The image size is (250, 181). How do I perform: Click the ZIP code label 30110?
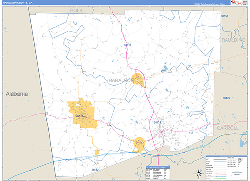[157, 122]
